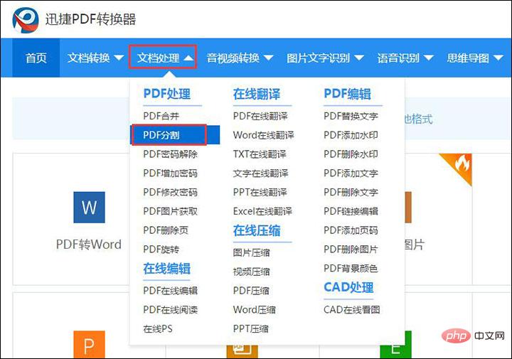Open PDF在线阅读

pyautogui.click(x=170, y=309)
